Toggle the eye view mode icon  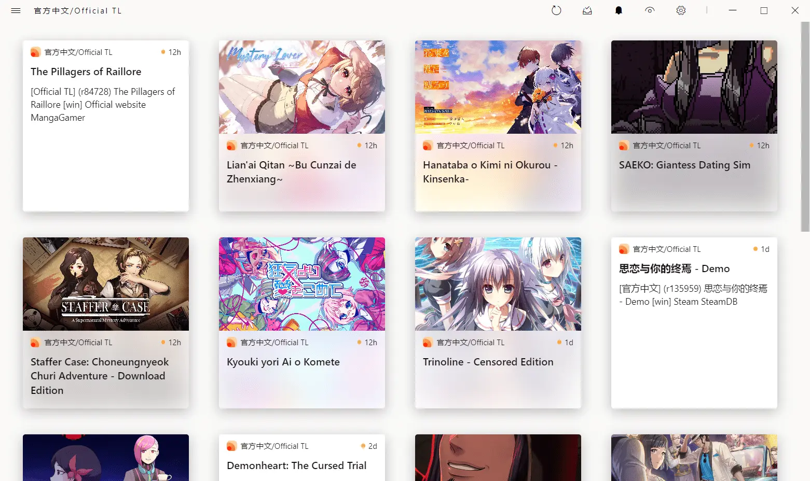[x=650, y=10]
